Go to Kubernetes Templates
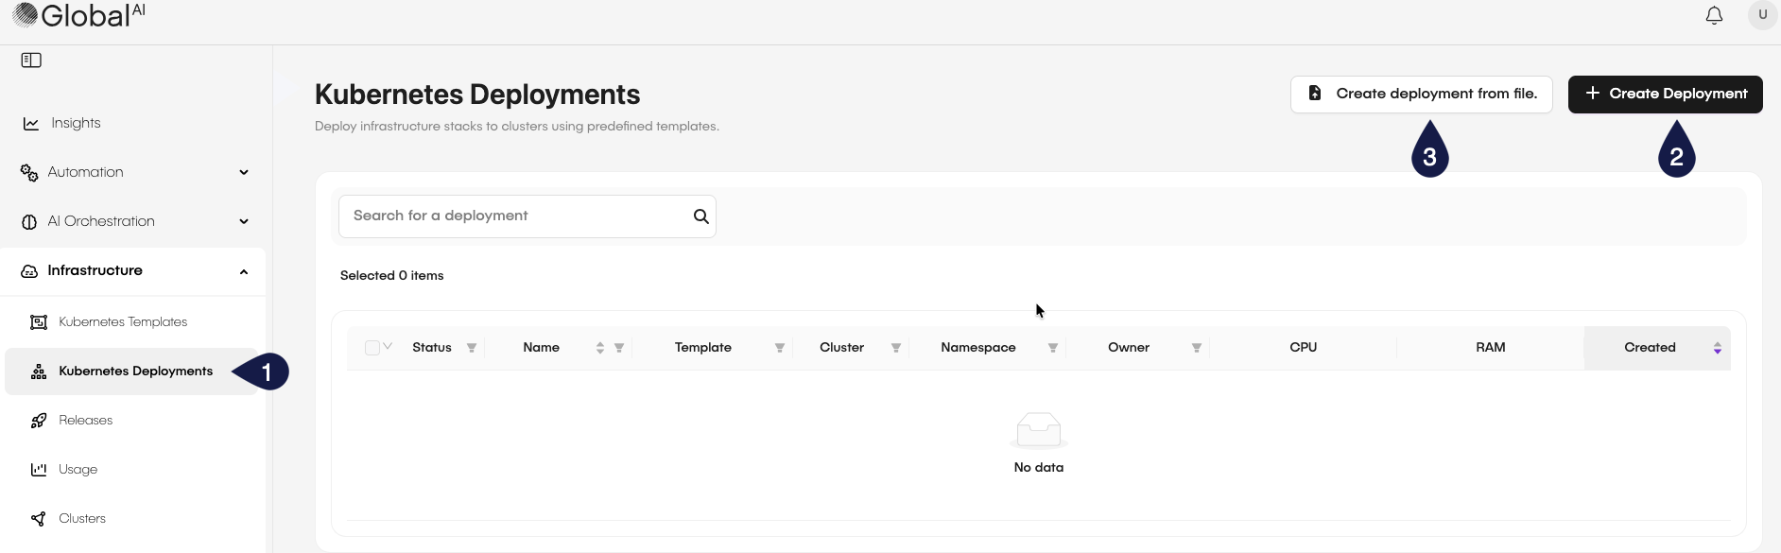This screenshot has height=553, width=1781. point(123,322)
